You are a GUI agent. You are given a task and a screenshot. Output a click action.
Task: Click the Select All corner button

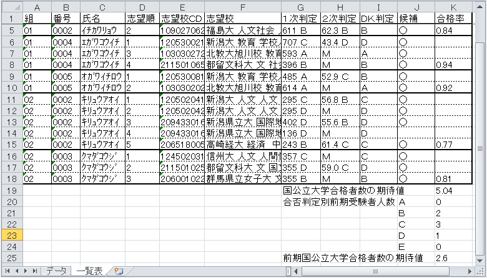click(x=11, y=6)
